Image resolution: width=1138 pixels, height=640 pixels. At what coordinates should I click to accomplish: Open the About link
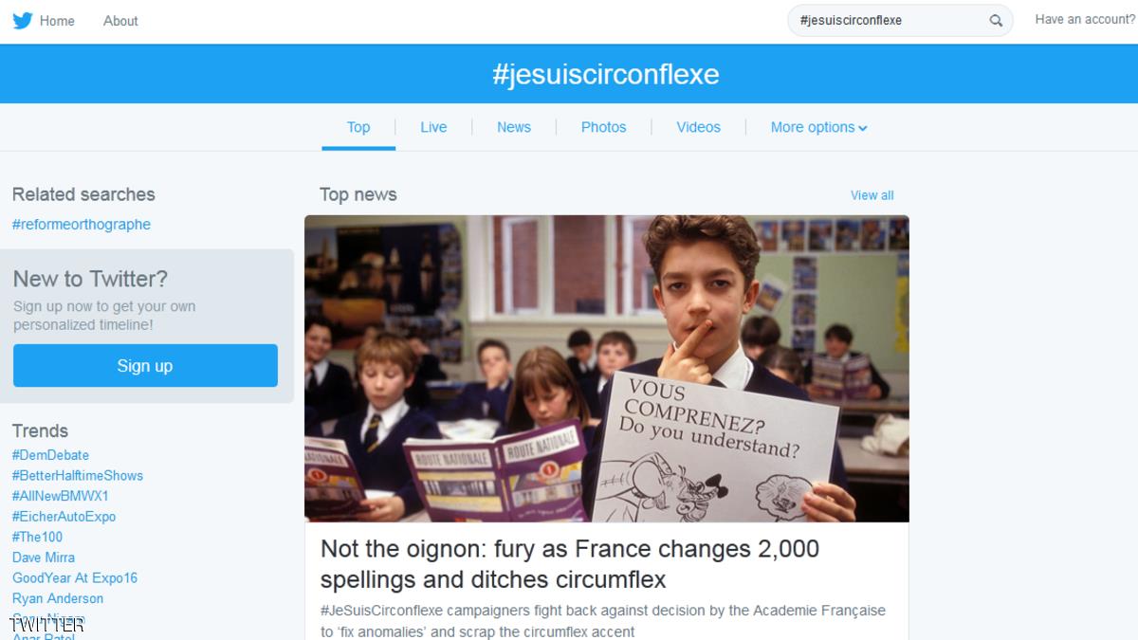(x=120, y=21)
